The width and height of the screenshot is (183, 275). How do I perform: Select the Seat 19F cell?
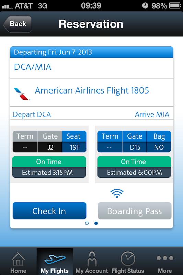pos(74,141)
